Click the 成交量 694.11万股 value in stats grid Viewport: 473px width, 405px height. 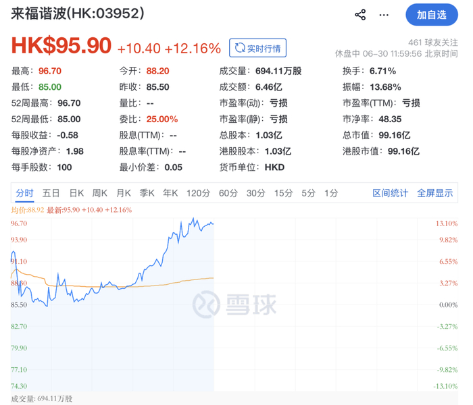tap(278, 71)
